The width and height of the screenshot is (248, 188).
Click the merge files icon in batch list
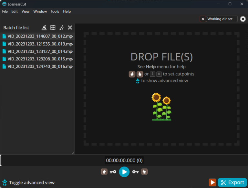click(53, 28)
